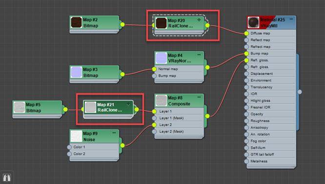
Task: Click the Layer 1 (Mask) input socket
Action: (154, 118)
